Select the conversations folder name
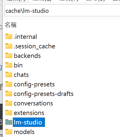 [33, 103]
